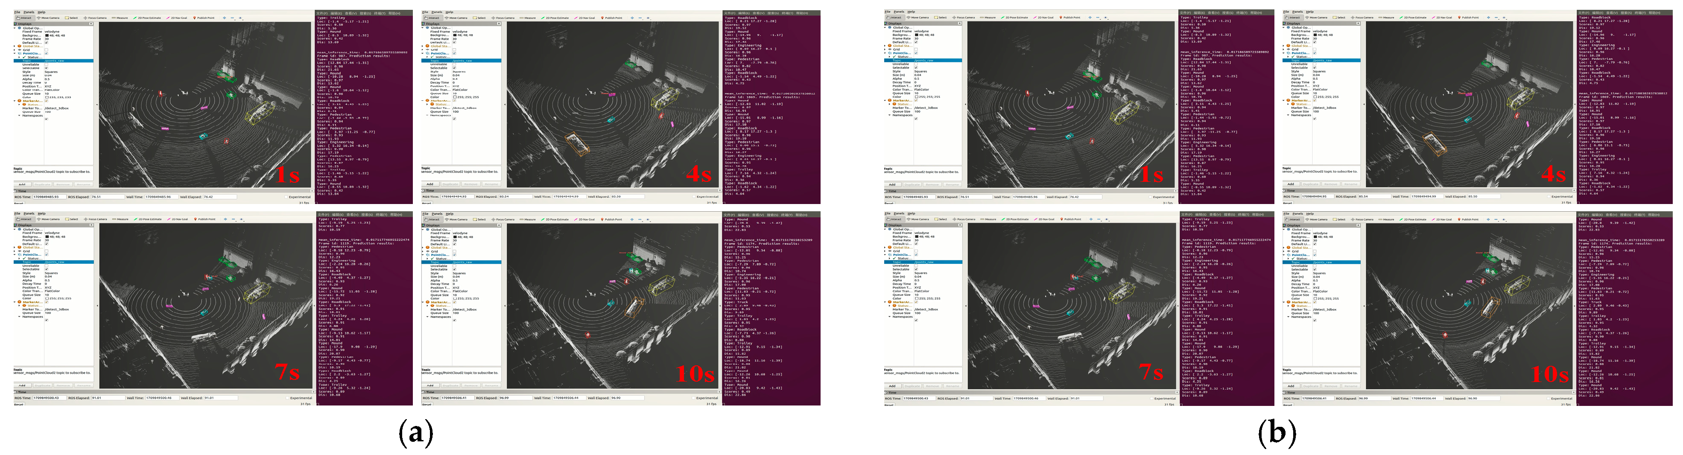
Task: Select Measure tool in figure (a) 1s frame
Action: 120,17
